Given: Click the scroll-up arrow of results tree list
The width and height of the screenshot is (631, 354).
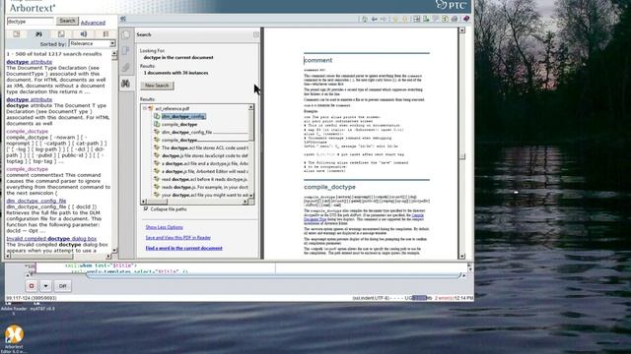Looking at the screenshot, I should click(251, 107).
